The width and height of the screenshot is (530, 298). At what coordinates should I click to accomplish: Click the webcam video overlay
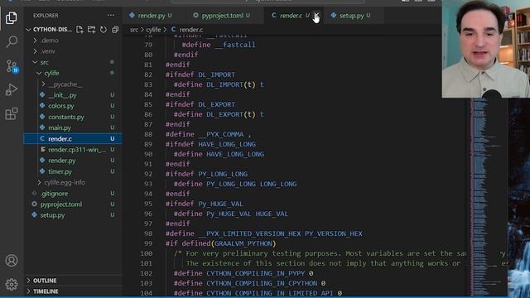tap(486, 49)
